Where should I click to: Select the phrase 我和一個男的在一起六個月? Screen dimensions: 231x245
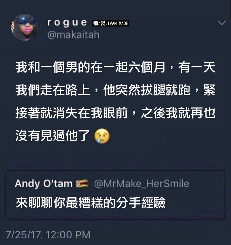pos(90,67)
